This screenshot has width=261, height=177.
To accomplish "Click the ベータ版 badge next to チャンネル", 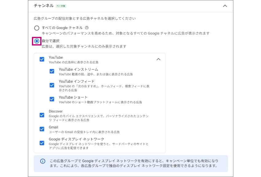I will (x=61, y=6).
